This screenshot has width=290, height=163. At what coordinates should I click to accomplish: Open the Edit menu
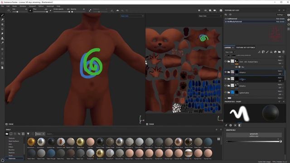point(8,6)
